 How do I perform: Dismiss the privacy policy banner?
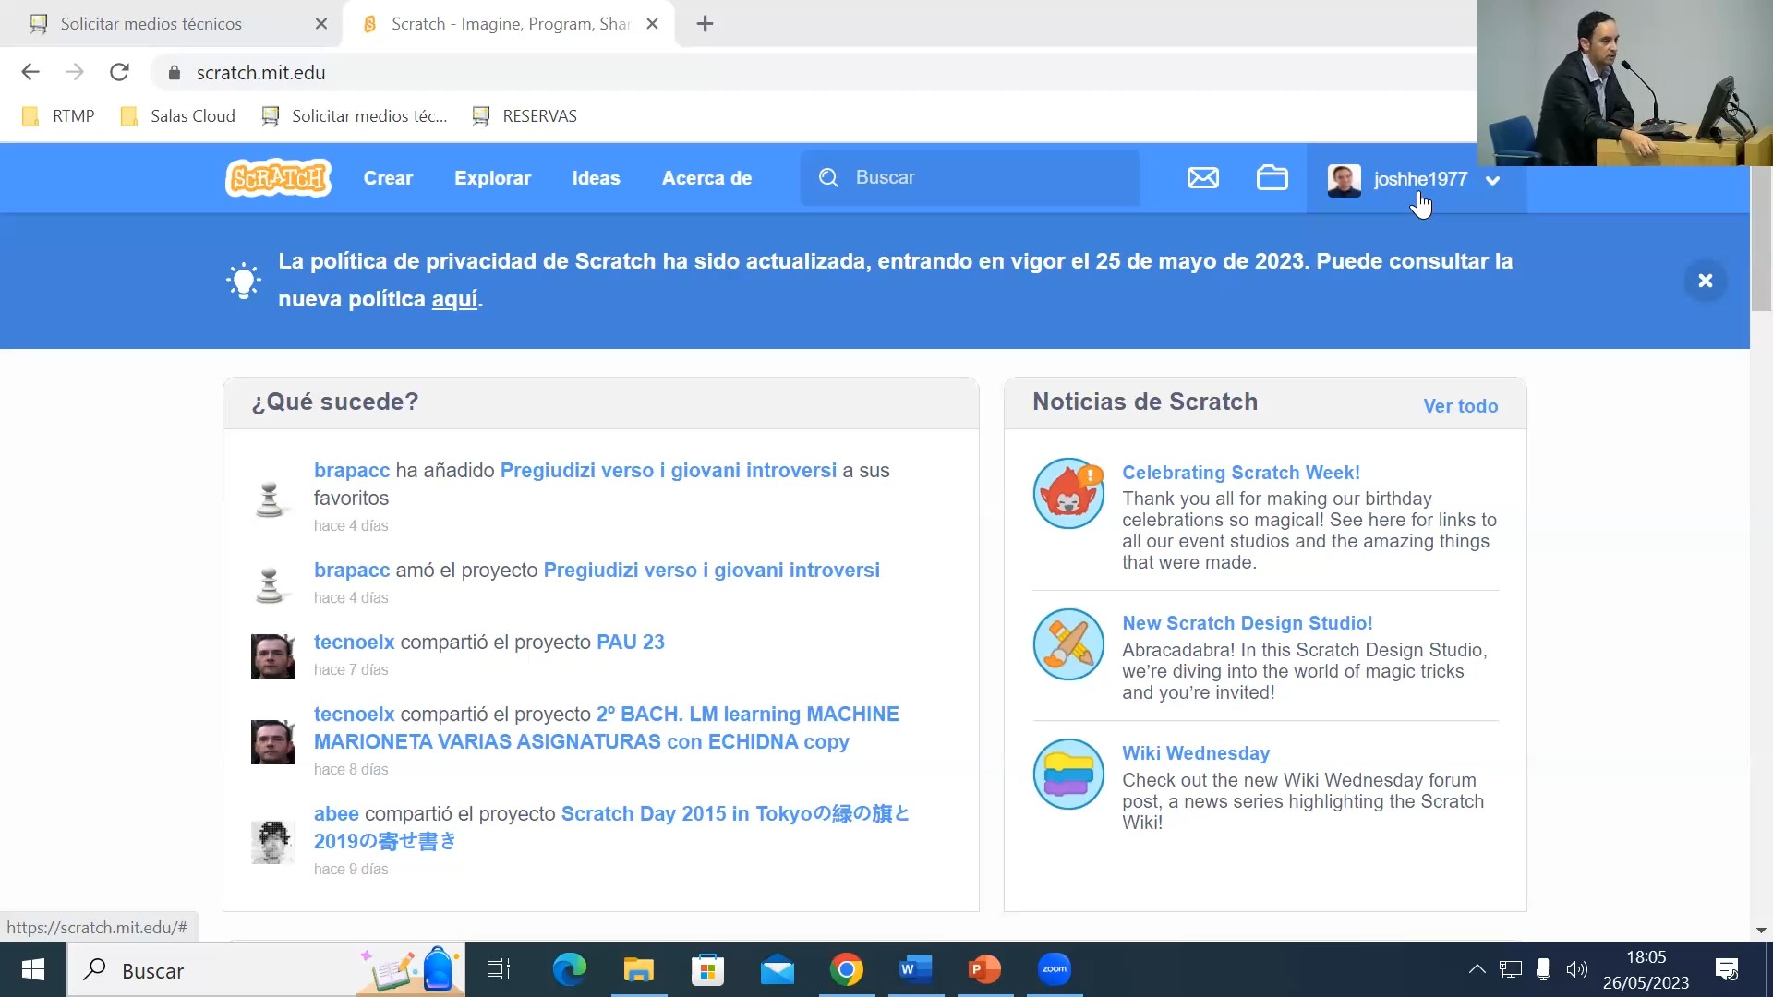1705,281
